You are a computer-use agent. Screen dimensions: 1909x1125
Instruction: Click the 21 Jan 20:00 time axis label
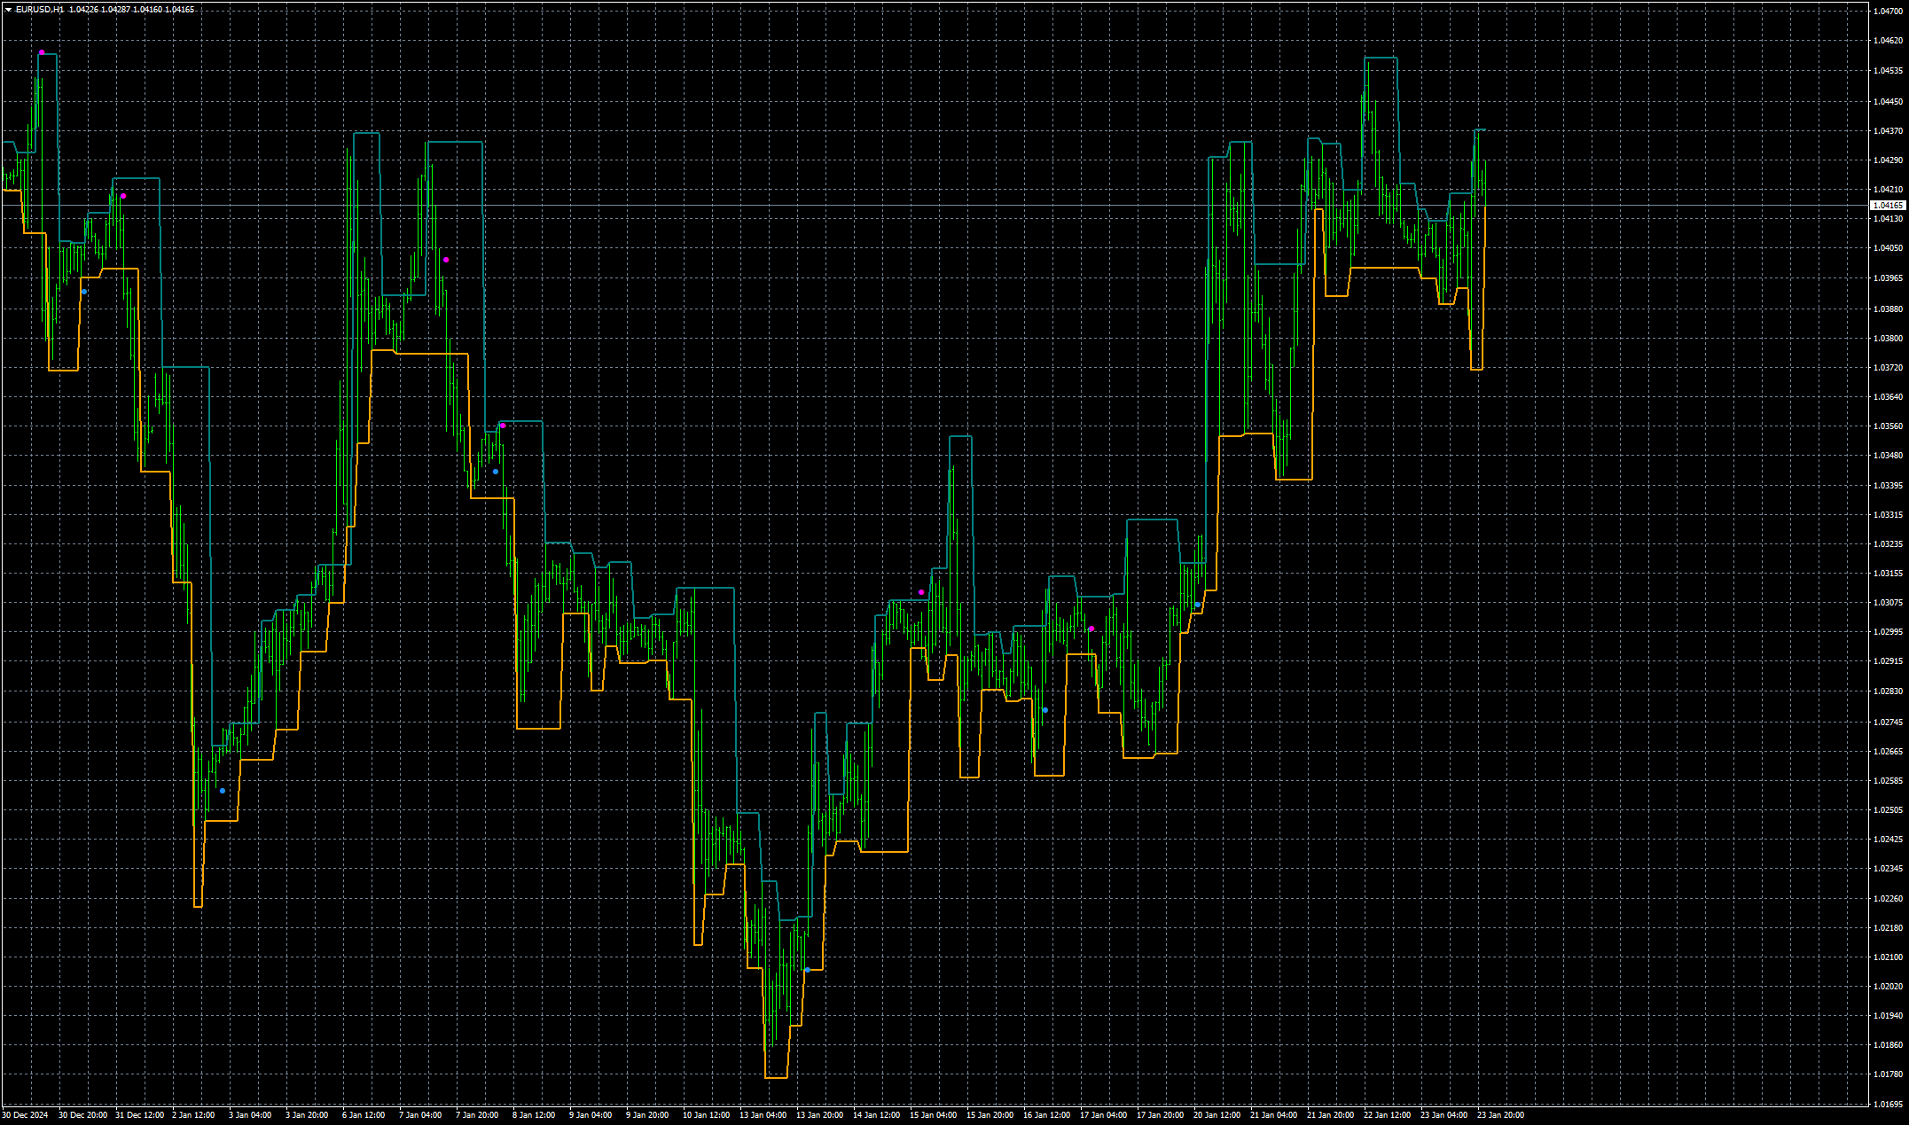(1331, 1115)
